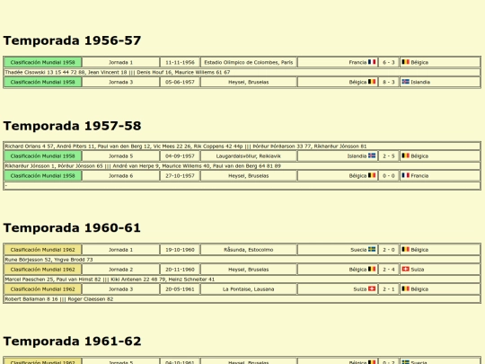485x364 pixels.
Task: Click 'Jornada 1' in the 11-11-1956 row
Action: point(120,62)
